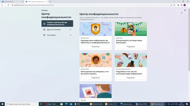Screen dimensions: 190x106
Task: Click the gear icon beside Настройки
Action: [44, 35]
